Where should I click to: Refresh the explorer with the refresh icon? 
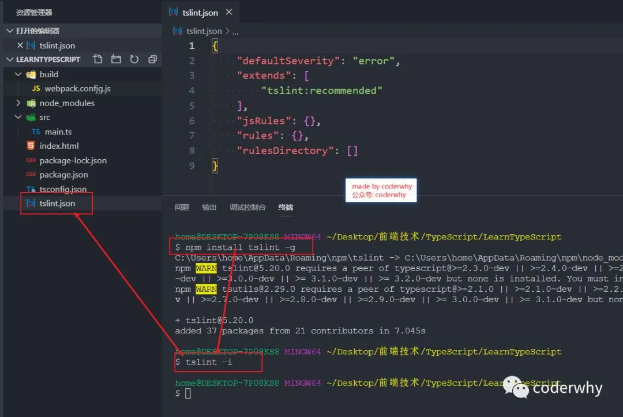(134, 59)
